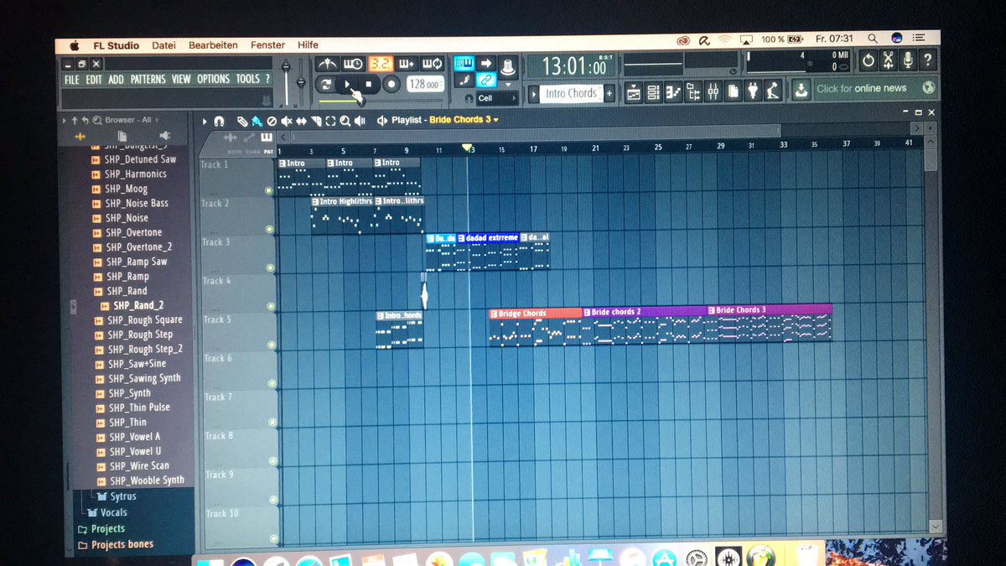The image size is (1006, 566).
Task: Expand the Vocals folder in browser
Action: point(106,512)
